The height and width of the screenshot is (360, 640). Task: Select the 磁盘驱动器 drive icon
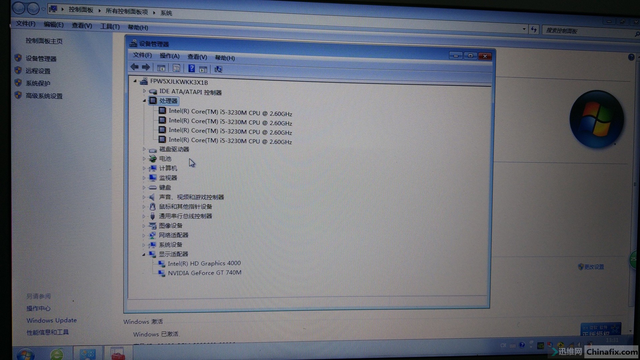(153, 150)
